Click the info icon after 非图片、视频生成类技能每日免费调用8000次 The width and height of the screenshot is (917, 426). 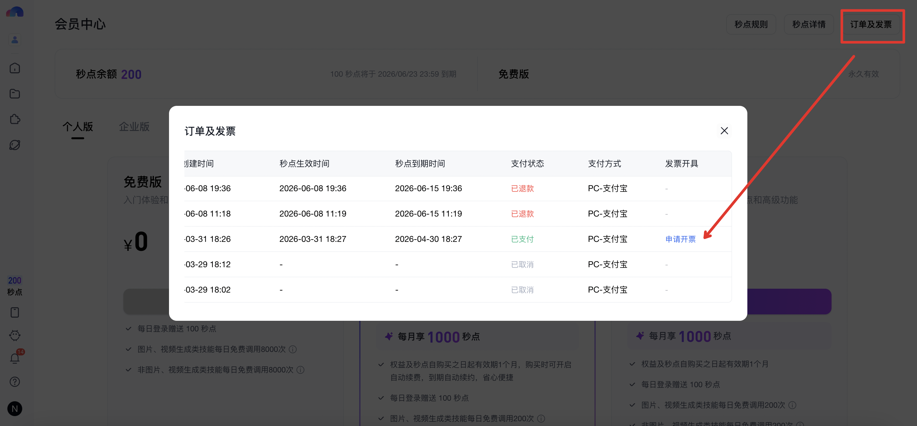[300, 370]
